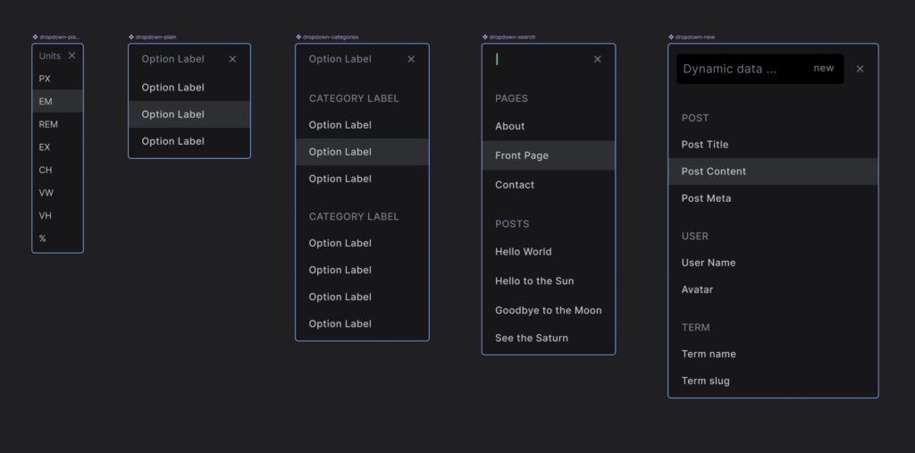Image resolution: width=915 pixels, height=453 pixels.
Task: Click Option Label header in dropdown-plain
Action: [x=172, y=59]
